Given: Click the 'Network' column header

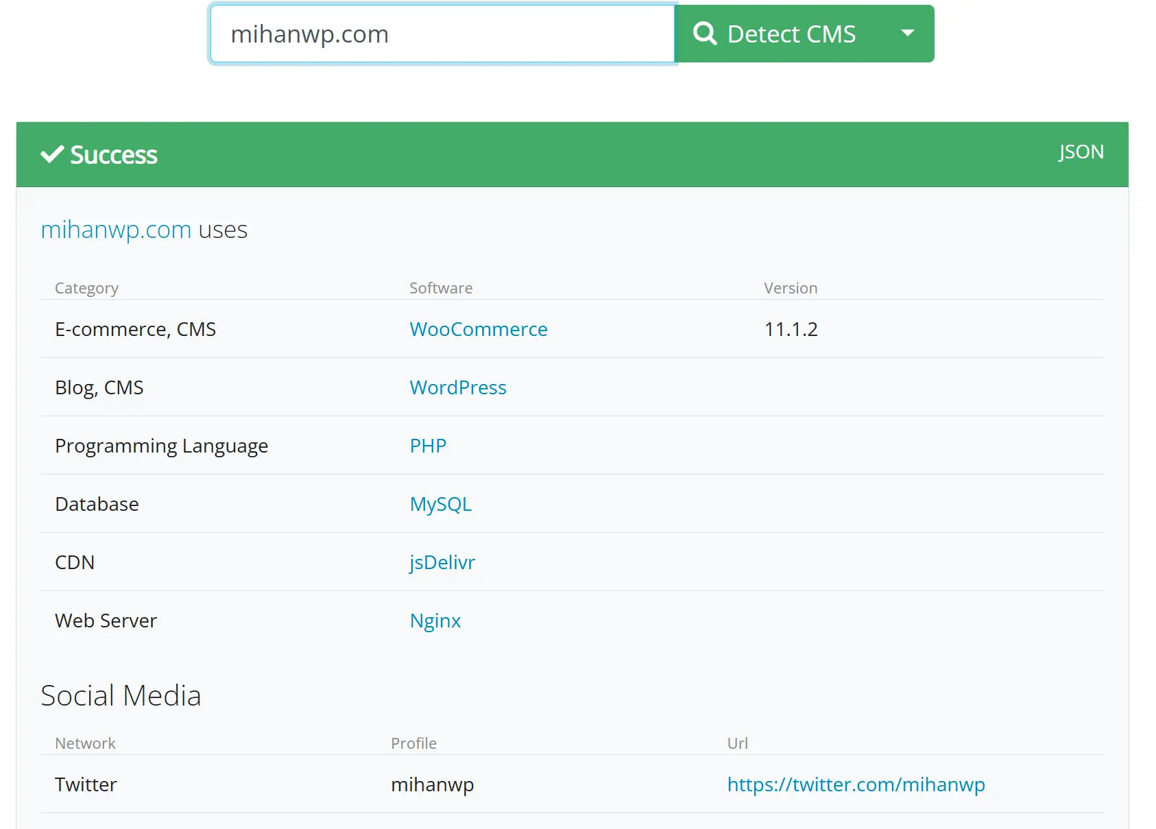Looking at the screenshot, I should coord(85,743).
